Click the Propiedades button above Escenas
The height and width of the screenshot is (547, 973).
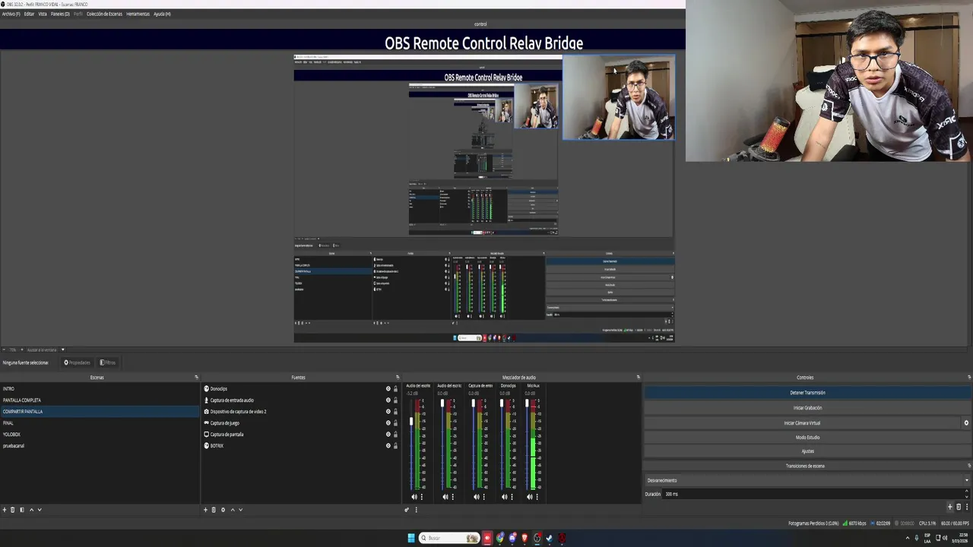point(77,362)
